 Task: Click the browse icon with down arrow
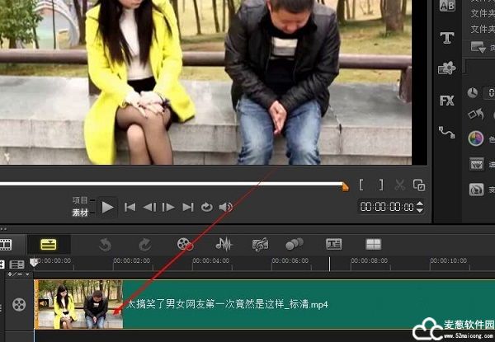(x=478, y=47)
